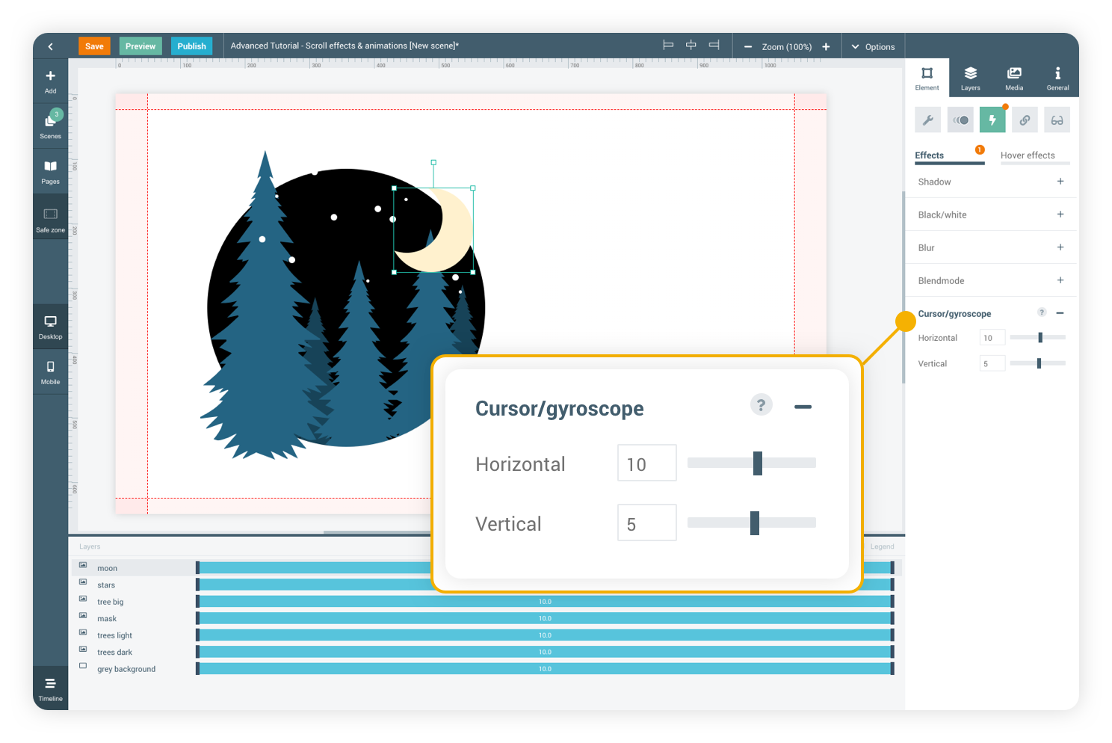Click the Save button
The image size is (1112, 743).
94,46
